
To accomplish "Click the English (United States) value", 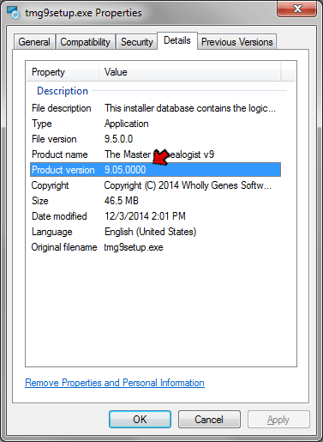I will (151, 232).
